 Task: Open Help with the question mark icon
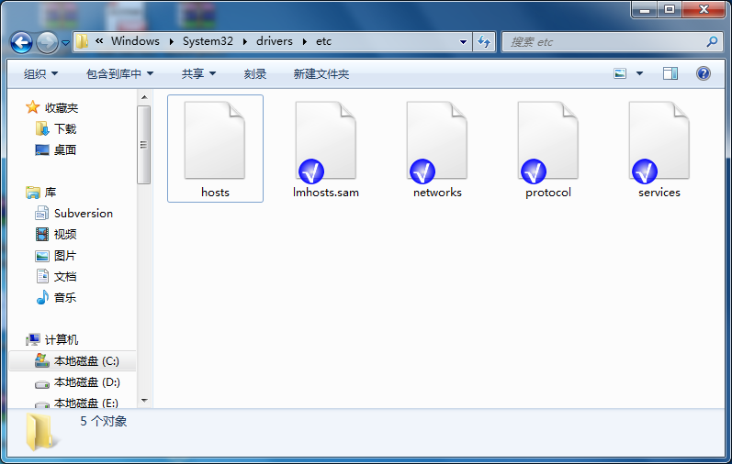(x=703, y=73)
